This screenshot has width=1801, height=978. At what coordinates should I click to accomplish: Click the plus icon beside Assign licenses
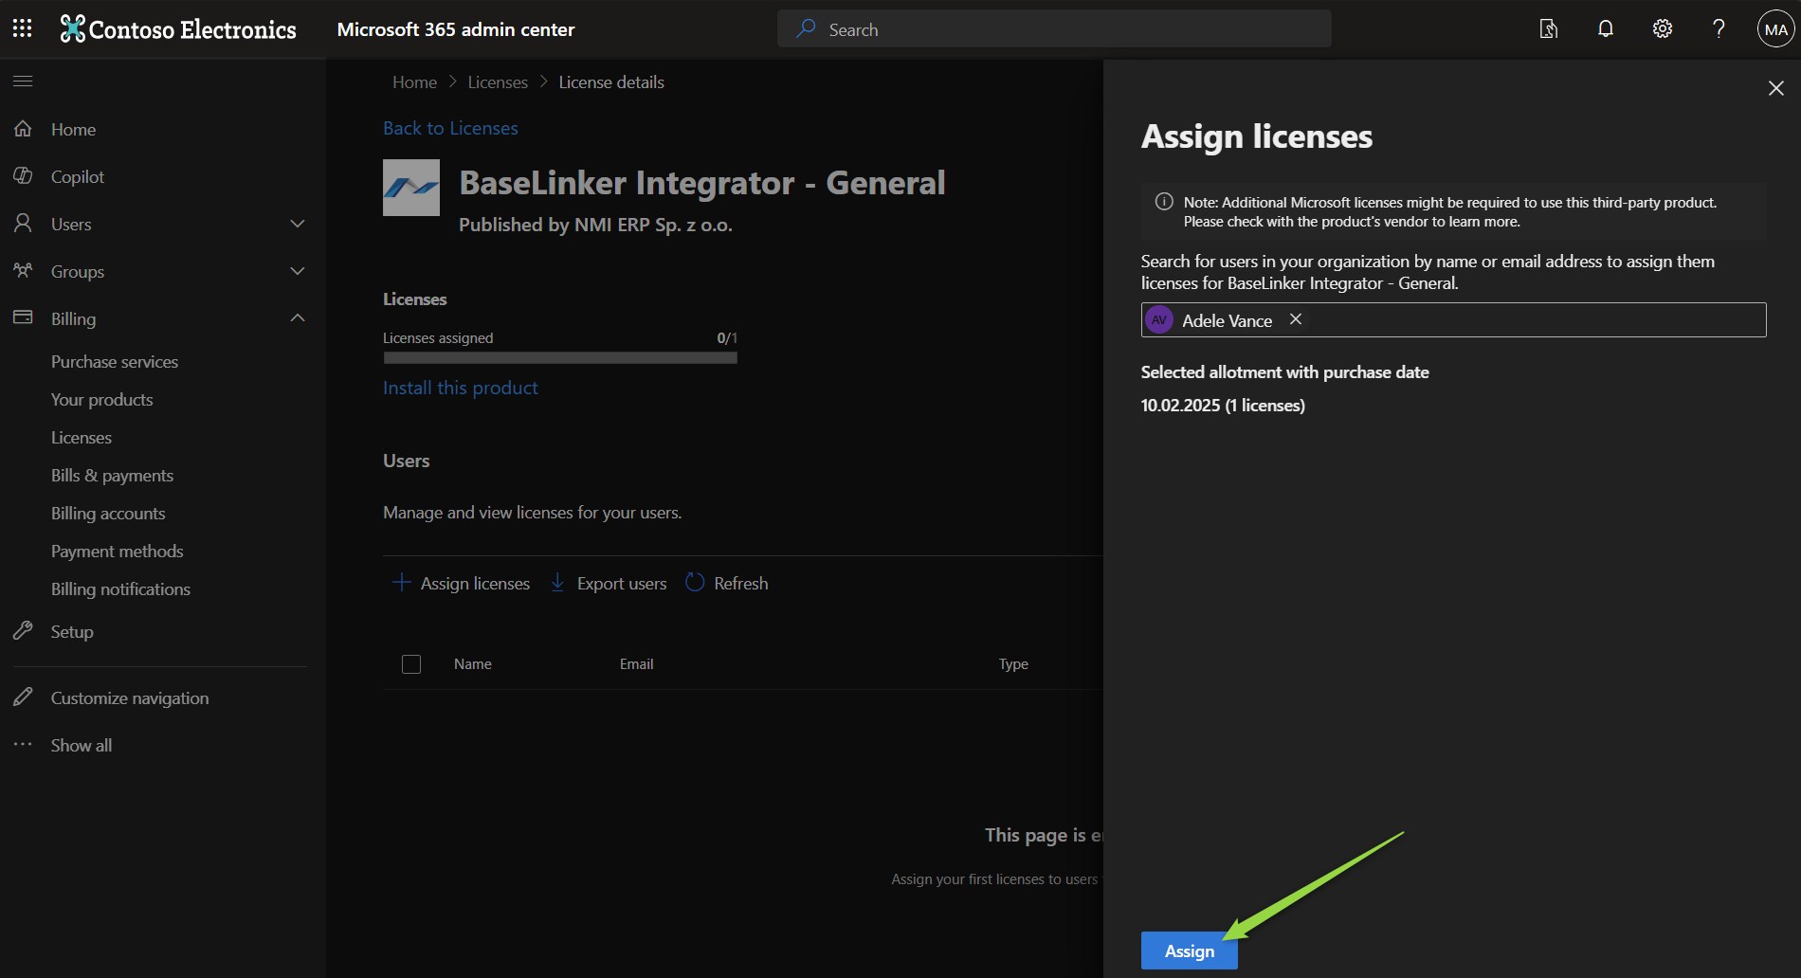[x=402, y=583]
